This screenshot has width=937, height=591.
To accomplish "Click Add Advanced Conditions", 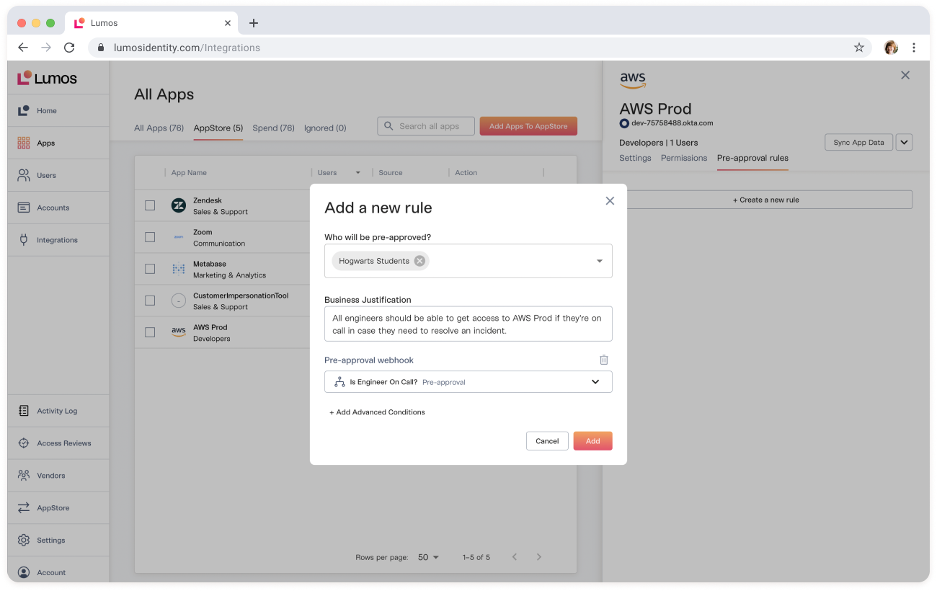I will click(x=377, y=412).
